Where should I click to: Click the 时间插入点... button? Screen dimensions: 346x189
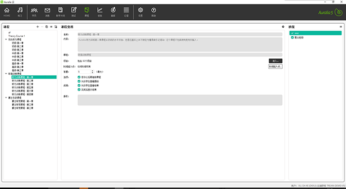pos(275,66)
